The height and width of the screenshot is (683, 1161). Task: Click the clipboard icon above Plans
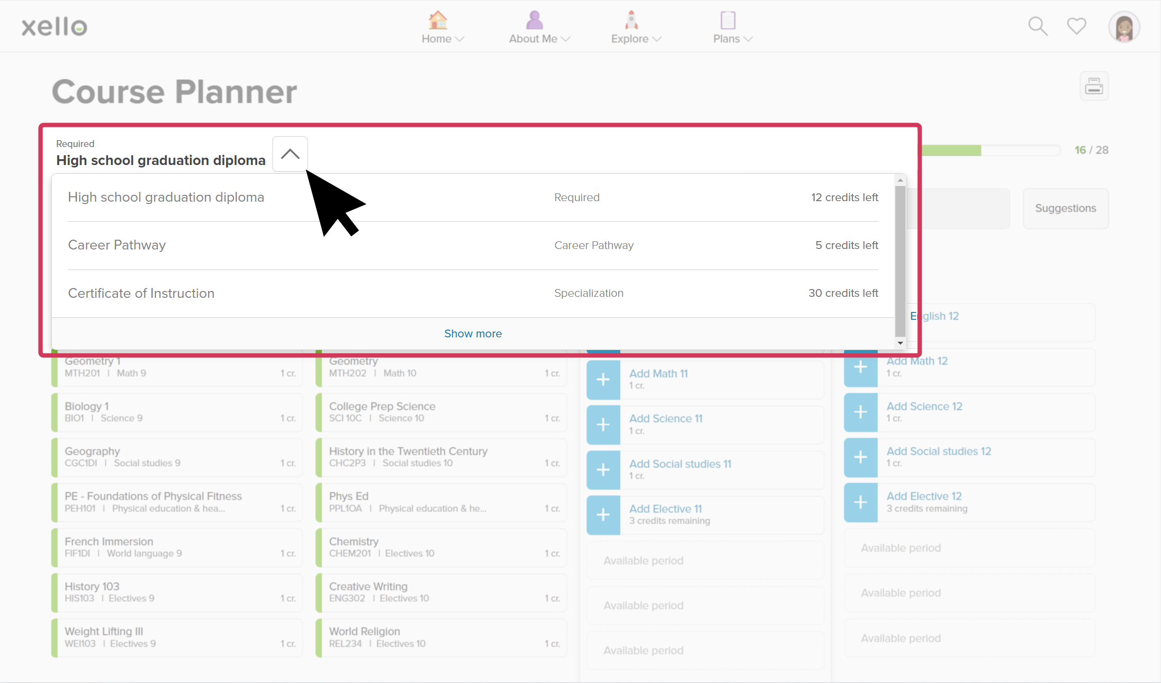727,20
